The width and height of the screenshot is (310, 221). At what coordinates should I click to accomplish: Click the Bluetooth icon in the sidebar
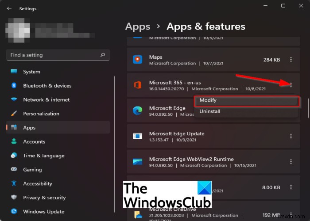click(x=14, y=85)
